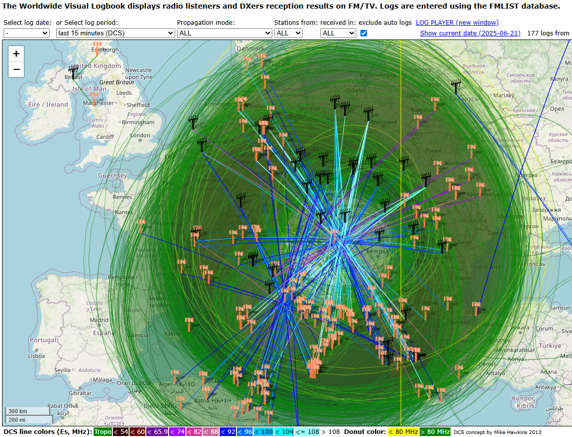Click the < 54 dark red legend swatch
The image size is (572, 437).
point(120,432)
